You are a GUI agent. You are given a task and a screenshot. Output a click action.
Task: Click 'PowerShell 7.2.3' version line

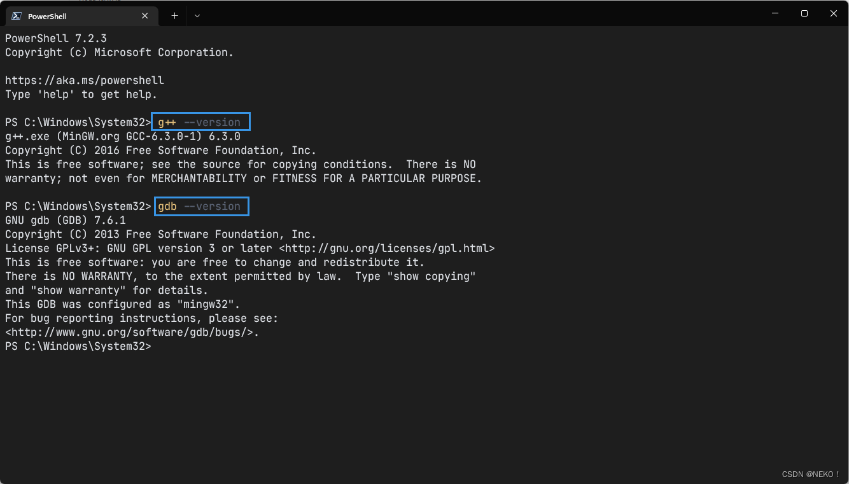pos(56,39)
